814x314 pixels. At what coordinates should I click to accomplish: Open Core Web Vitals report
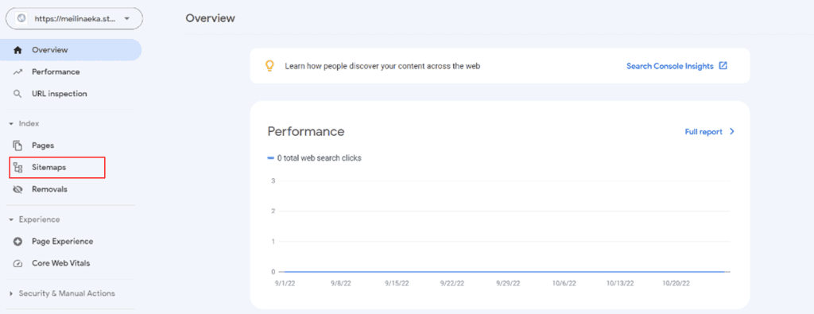tap(60, 263)
